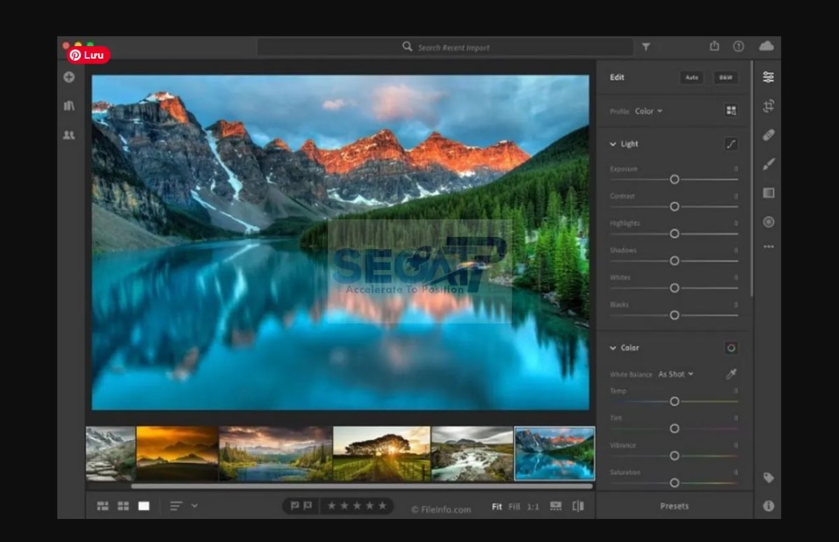Open the Profile dropdown set to Color
This screenshot has width=839, height=542.
click(x=648, y=111)
